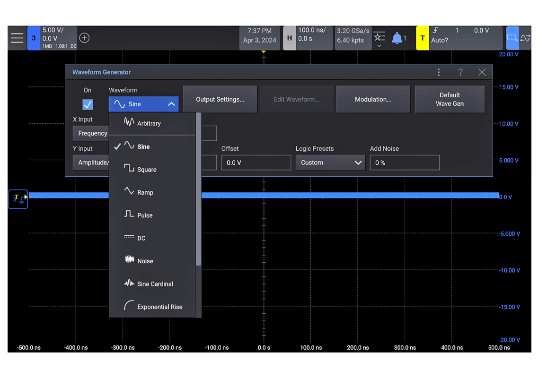Viewport: 539px width, 378px height.
Task: Toggle Channel 3 display
Action: [34, 38]
